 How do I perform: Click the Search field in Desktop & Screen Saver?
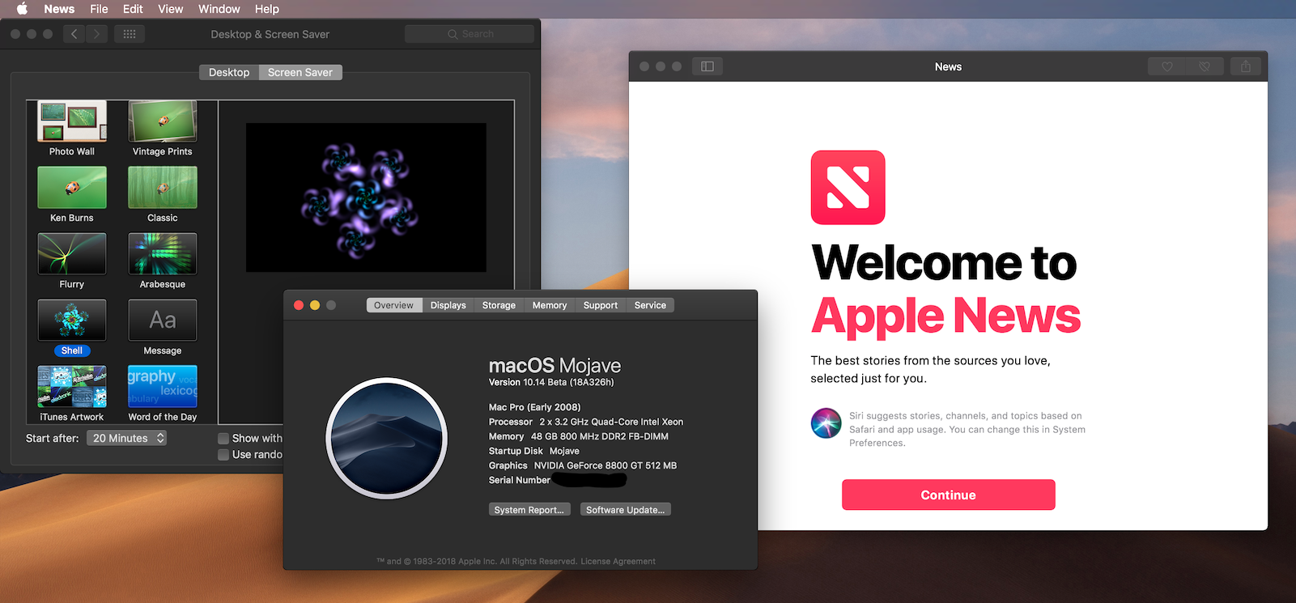(470, 34)
